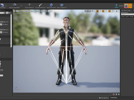Open the LOD Auto menu
This screenshot has width=134, height=100.
[44, 11]
